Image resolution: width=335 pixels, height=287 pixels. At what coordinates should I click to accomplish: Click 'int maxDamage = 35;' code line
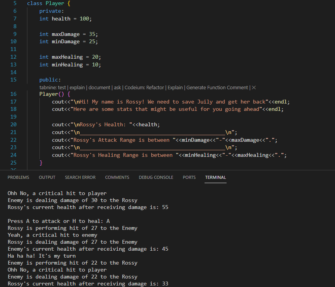point(69,34)
